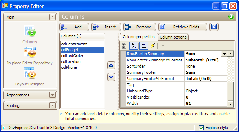
Task: Sort properties alphabetically
Action: 134,46
